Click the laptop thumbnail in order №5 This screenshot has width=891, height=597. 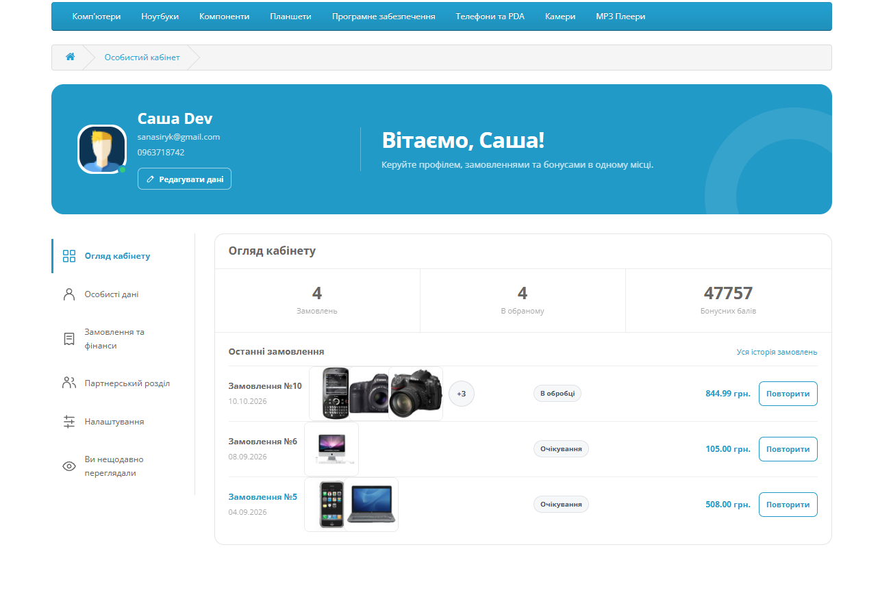click(x=371, y=505)
